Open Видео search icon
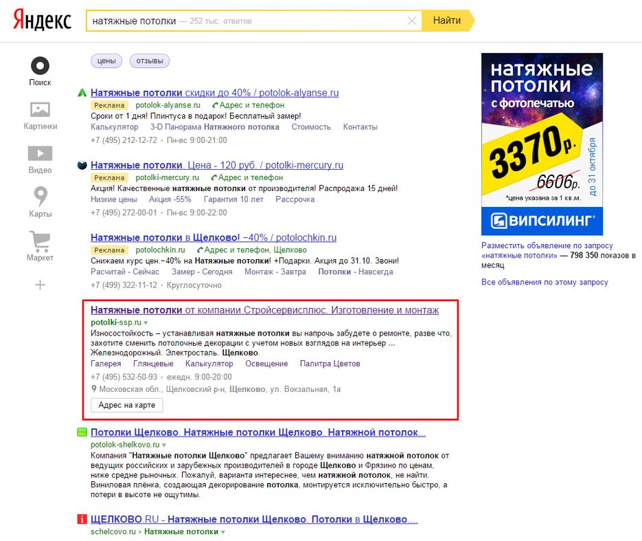This screenshot has height=541, width=642. [x=40, y=153]
